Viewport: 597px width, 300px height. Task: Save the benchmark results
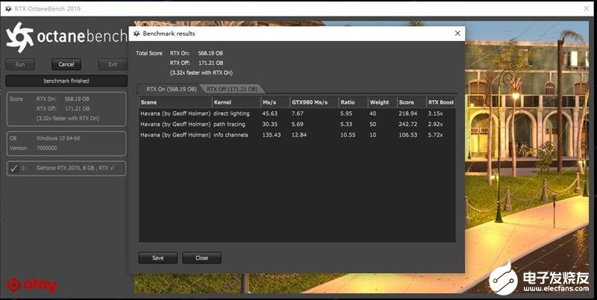tap(157, 257)
